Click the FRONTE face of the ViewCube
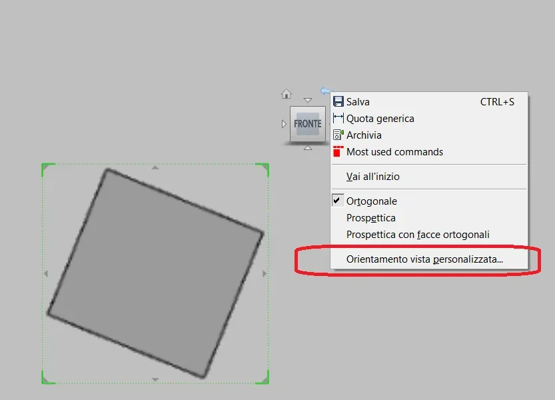This screenshot has height=400, width=555. click(308, 124)
